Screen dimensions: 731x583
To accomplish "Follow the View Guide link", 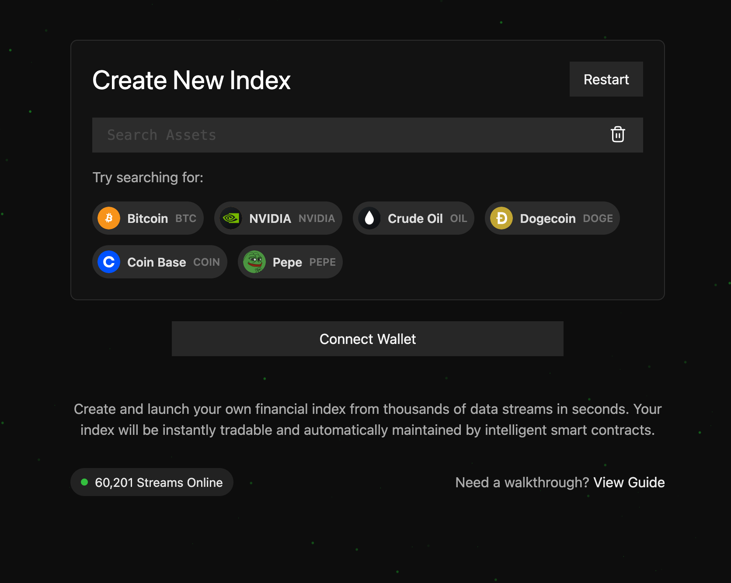I will coord(629,482).
